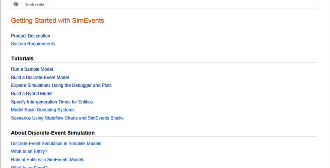Click the About Discrete-Event Simulation heading
The height and width of the screenshot is (168, 330).
(x=53, y=133)
